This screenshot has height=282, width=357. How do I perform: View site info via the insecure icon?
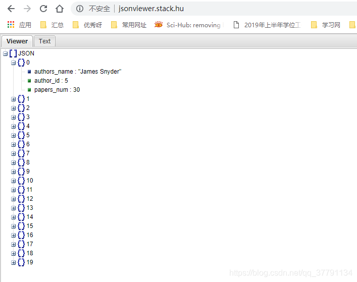click(80, 9)
